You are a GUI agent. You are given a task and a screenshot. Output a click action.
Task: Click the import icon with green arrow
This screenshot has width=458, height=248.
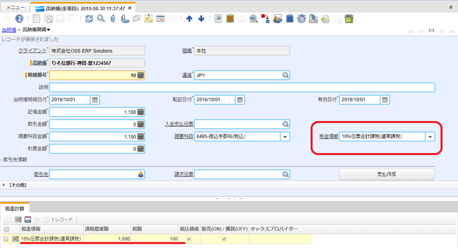[x=325, y=19]
